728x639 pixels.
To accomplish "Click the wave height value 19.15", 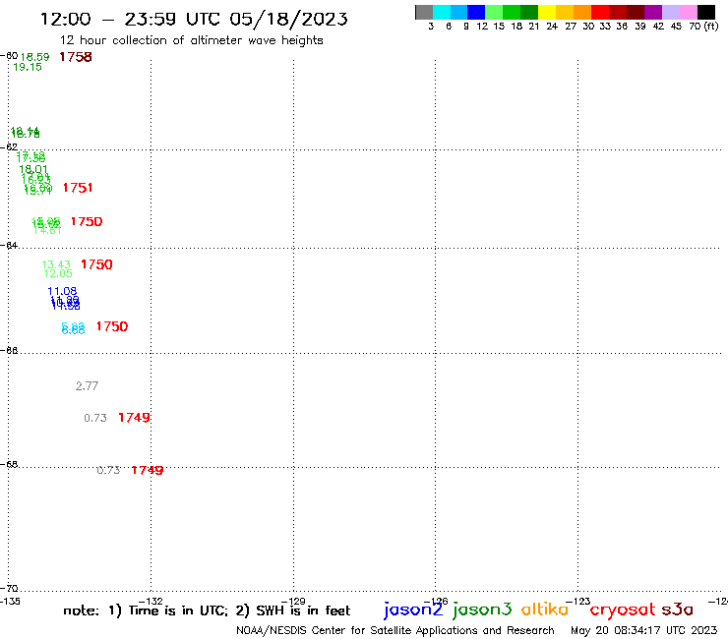I will pos(28,67).
